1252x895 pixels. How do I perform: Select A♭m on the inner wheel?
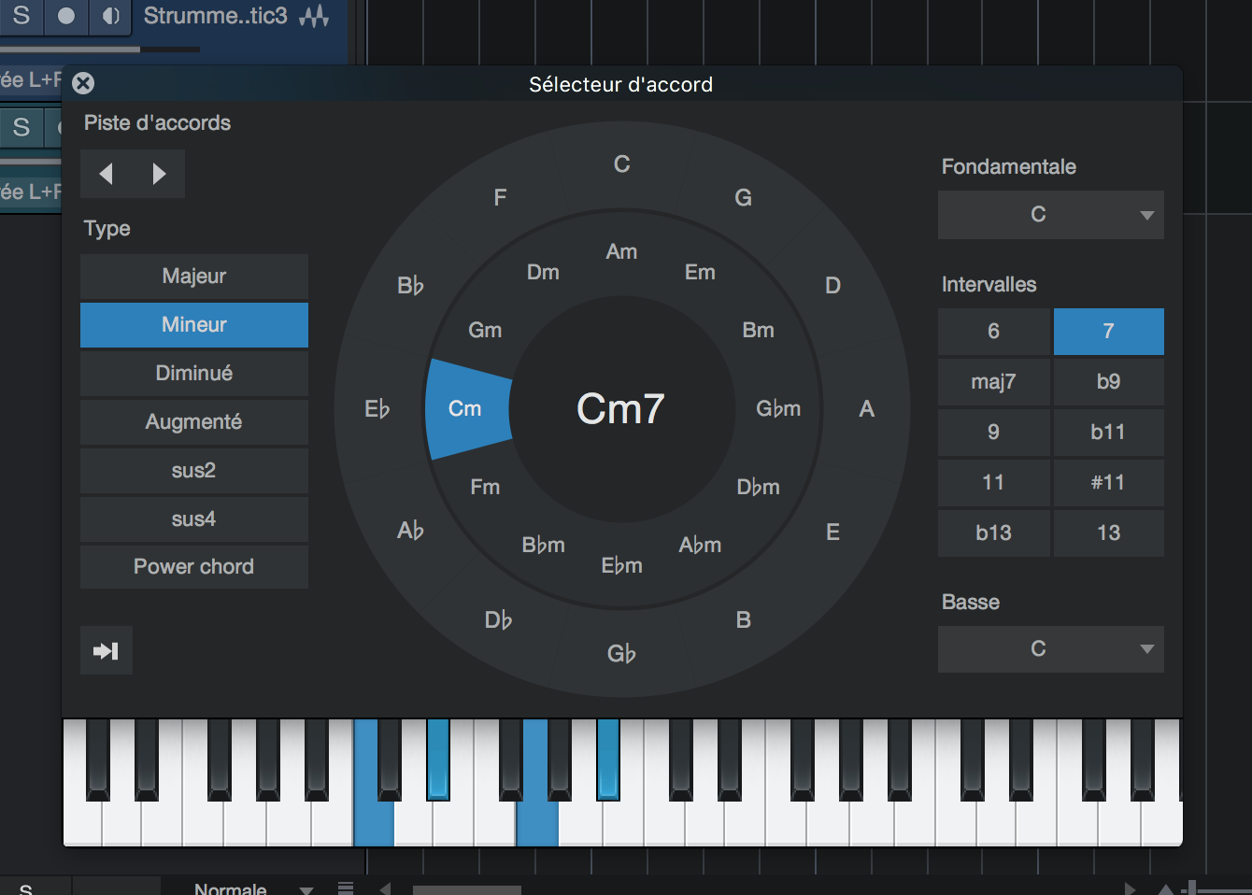pyautogui.click(x=701, y=545)
